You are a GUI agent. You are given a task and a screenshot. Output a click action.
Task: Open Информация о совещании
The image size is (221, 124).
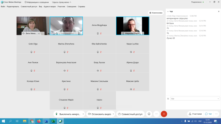[37, 2]
